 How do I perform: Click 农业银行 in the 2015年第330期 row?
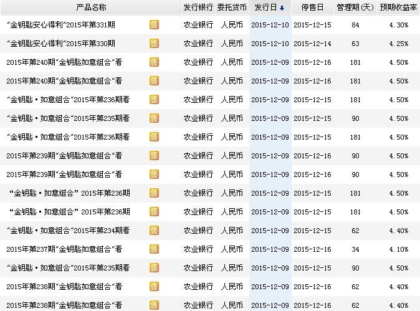tap(198, 44)
